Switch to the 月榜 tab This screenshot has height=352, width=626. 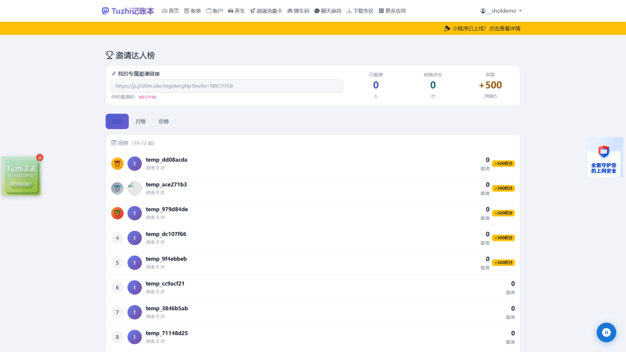click(x=140, y=121)
